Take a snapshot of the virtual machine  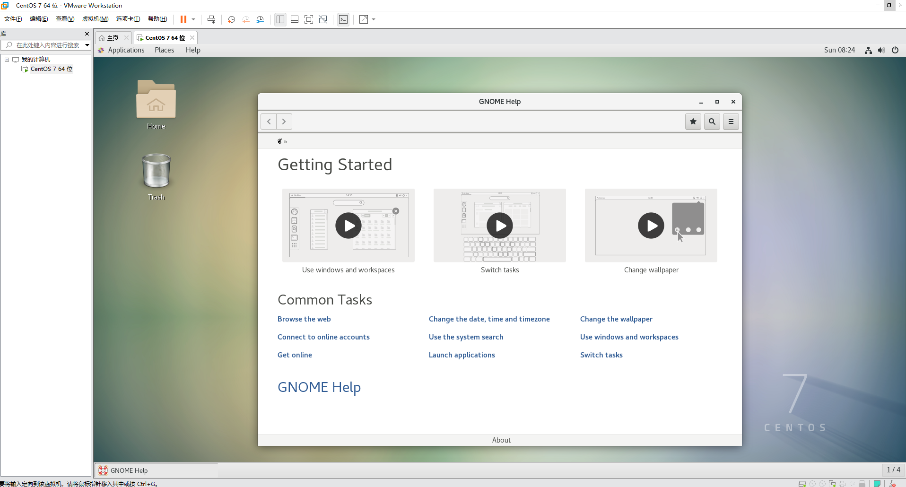click(x=232, y=19)
